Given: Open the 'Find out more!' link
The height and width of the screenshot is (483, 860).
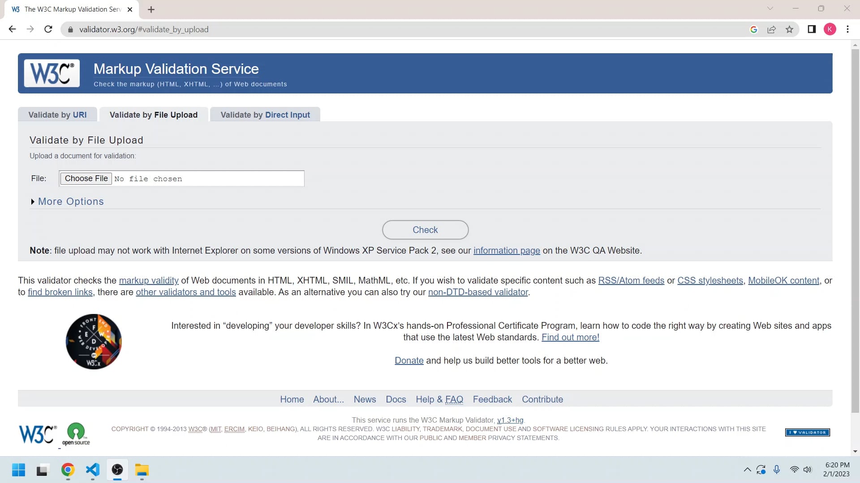Looking at the screenshot, I should click(x=570, y=337).
